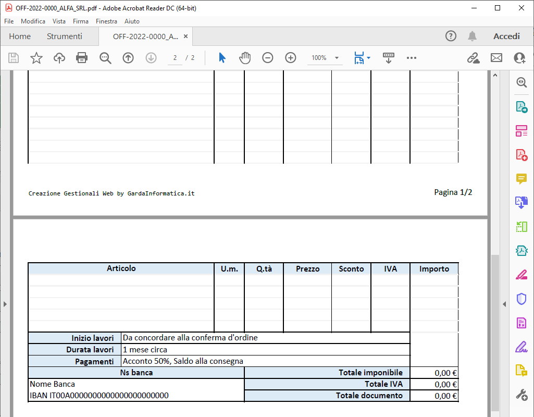This screenshot has width=534, height=417.
Task: Open the Comment tool in sidebar
Action: [521, 179]
